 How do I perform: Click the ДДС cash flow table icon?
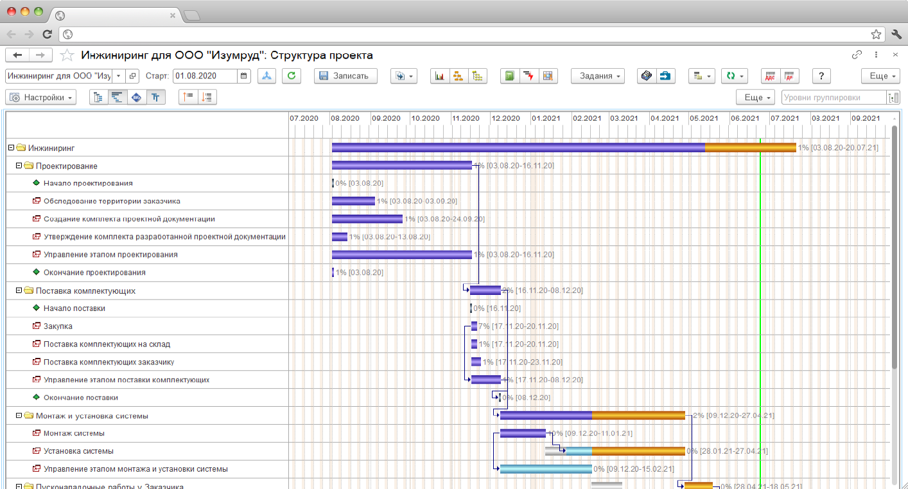[770, 76]
